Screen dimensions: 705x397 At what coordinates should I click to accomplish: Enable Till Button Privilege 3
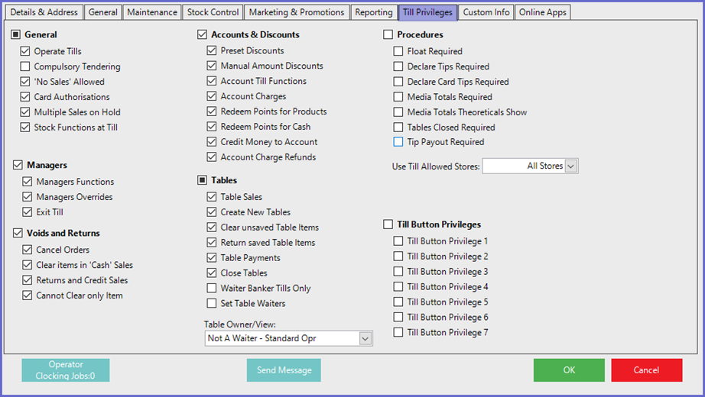[398, 272]
